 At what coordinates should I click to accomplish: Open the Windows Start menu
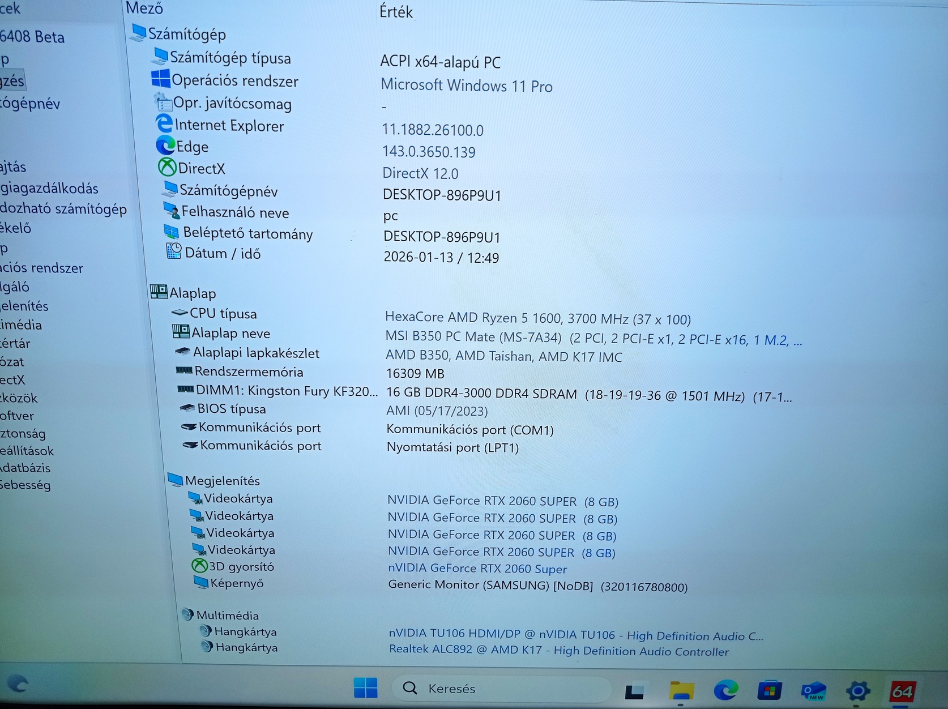365,688
